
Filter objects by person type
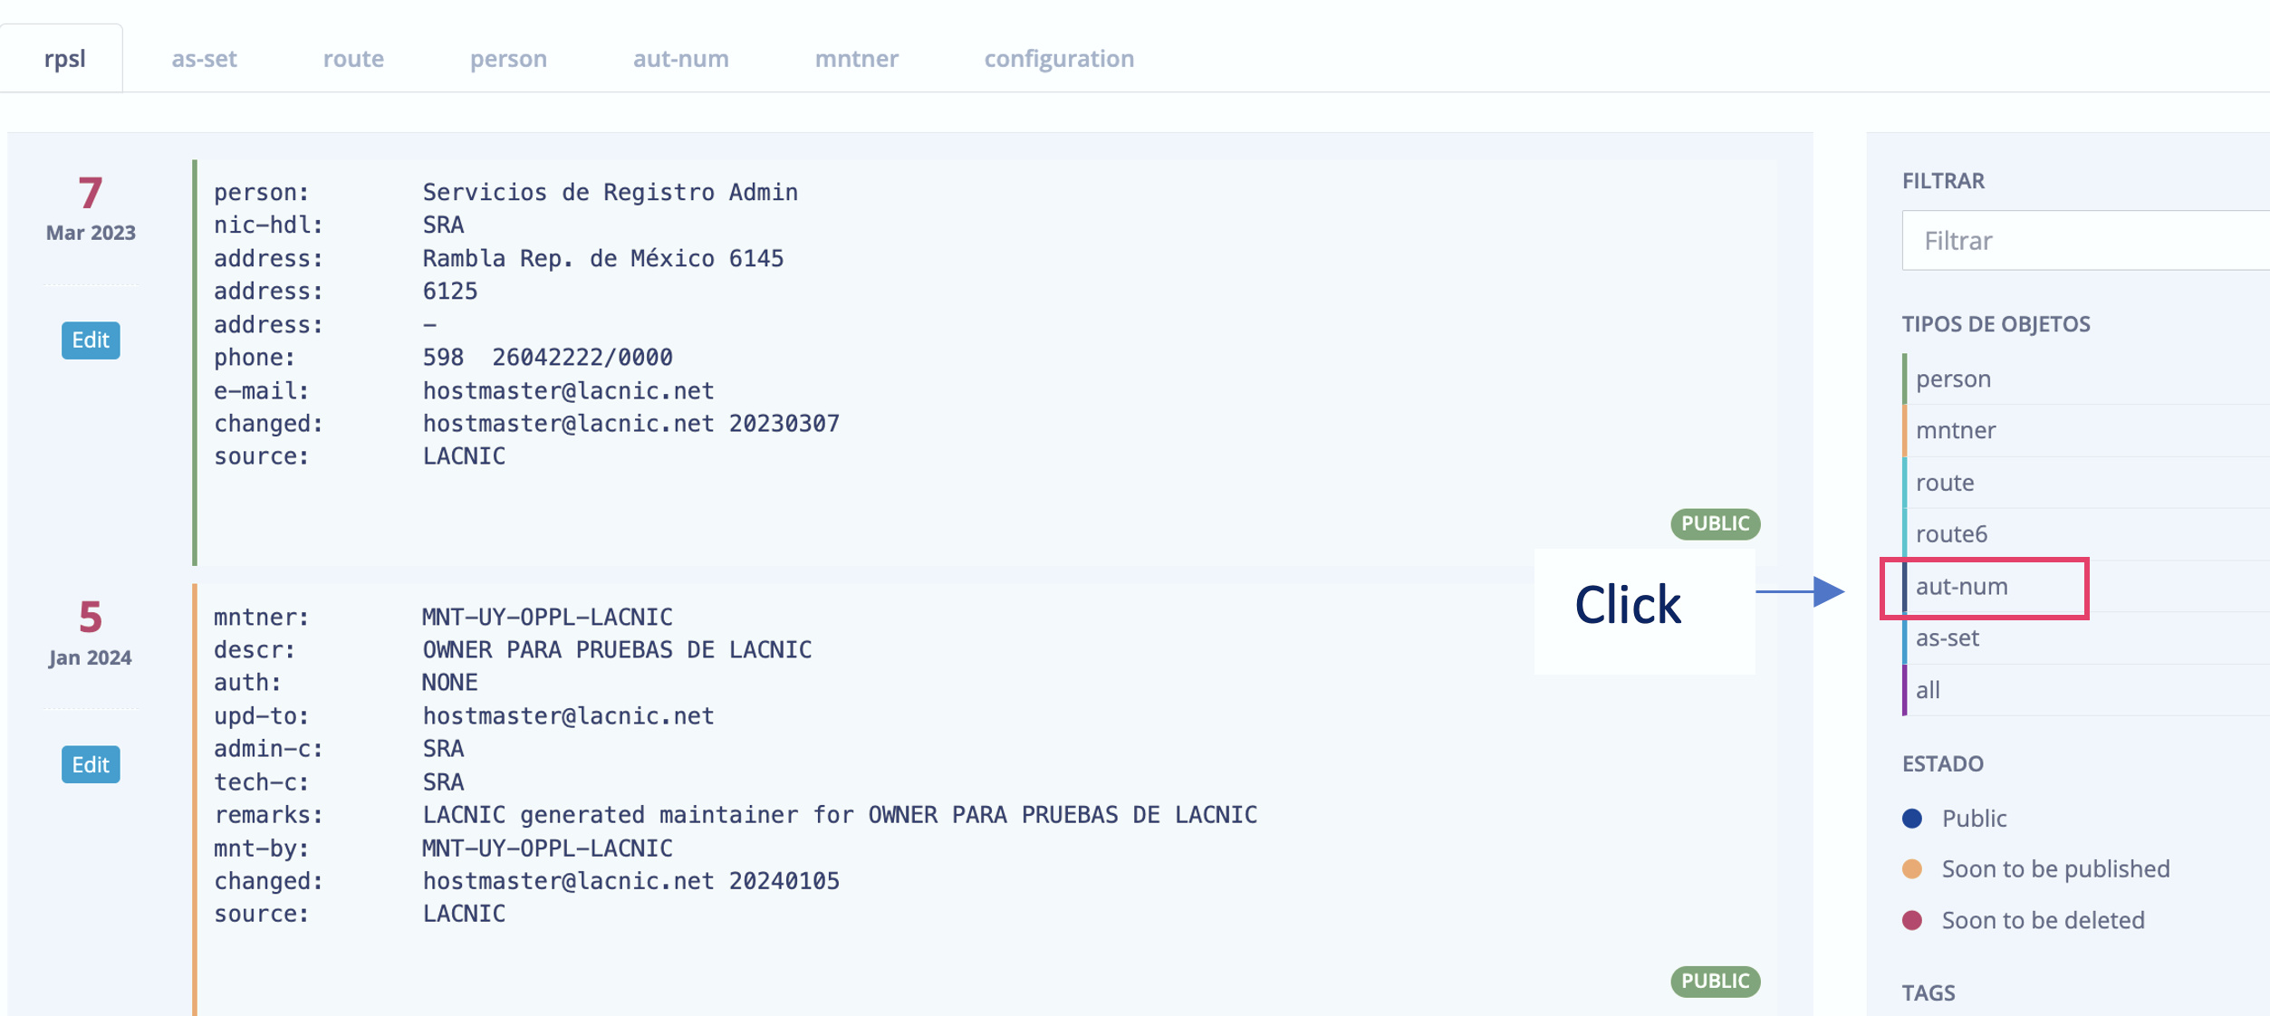point(1953,379)
